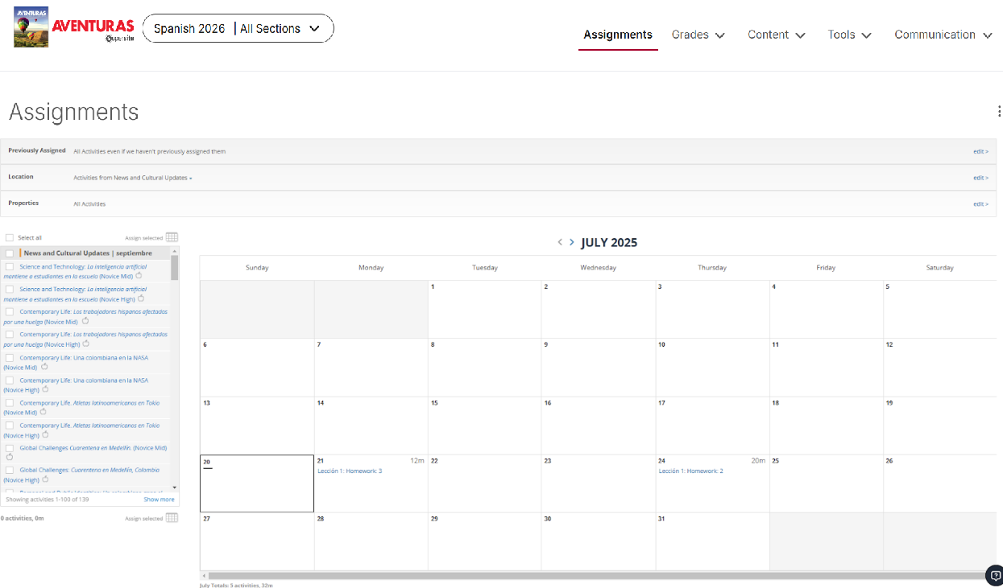Open Activities from News and Cultural Updates dropdown
The height and width of the screenshot is (588, 1003).
click(133, 178)
